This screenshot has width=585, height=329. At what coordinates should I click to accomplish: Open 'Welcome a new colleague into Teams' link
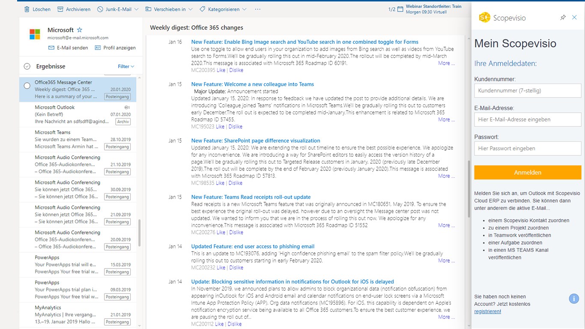pyautogui.click(x=253, y=84)
